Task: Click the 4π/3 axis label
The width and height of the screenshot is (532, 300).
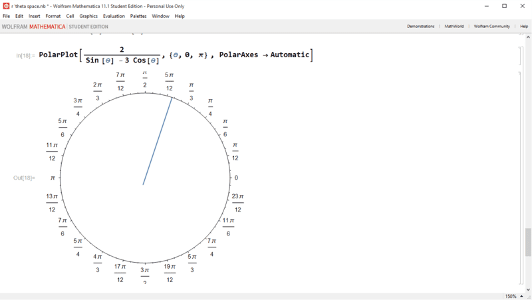Action: pos(97,263)
